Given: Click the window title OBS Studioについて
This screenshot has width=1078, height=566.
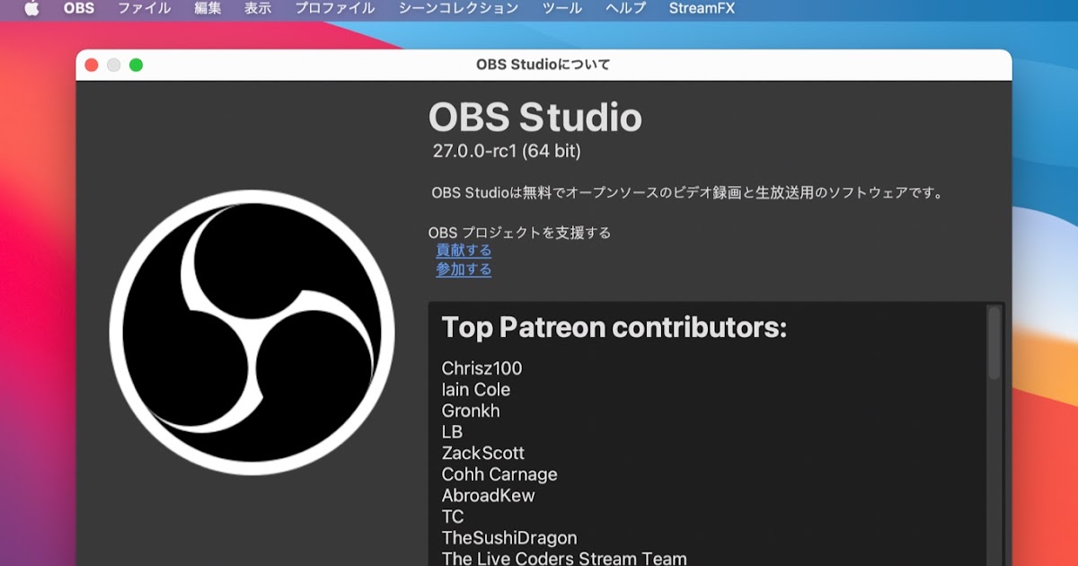Looking at the screenshot, I should [x=543, y=65].
